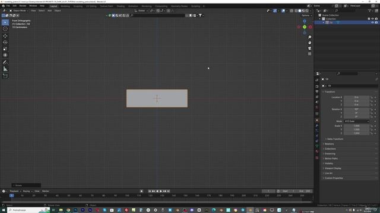This screenshot has width=380, height=213.
Task: Open the Outliner filter funnel
Action: click(x=370, y=11)
